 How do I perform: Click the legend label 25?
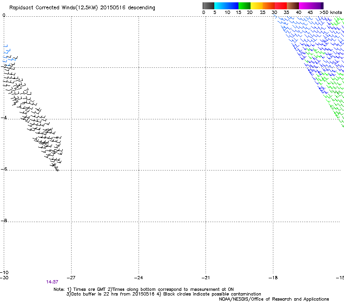(263, 13)
